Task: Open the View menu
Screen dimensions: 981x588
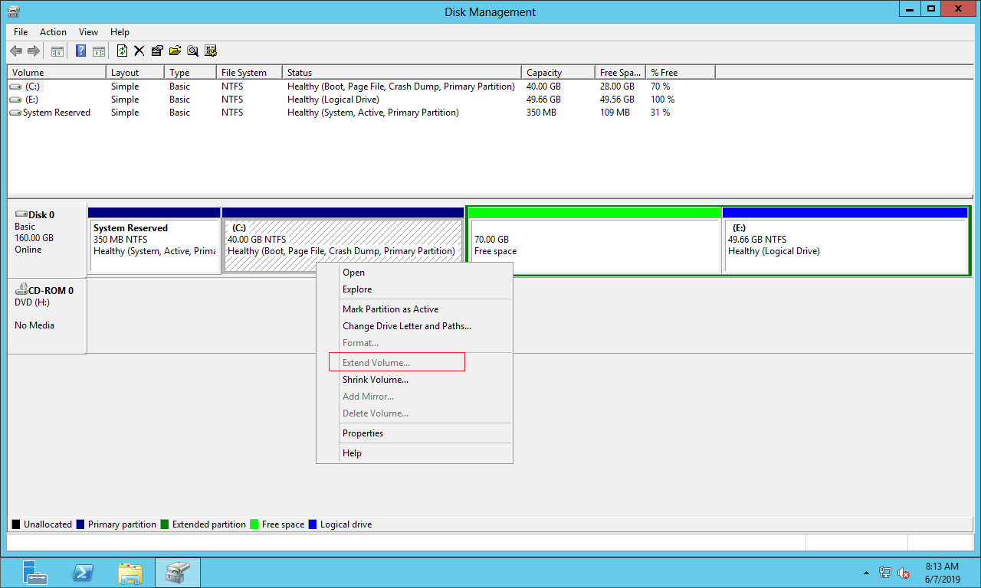Action: click(x=88, y=32)
